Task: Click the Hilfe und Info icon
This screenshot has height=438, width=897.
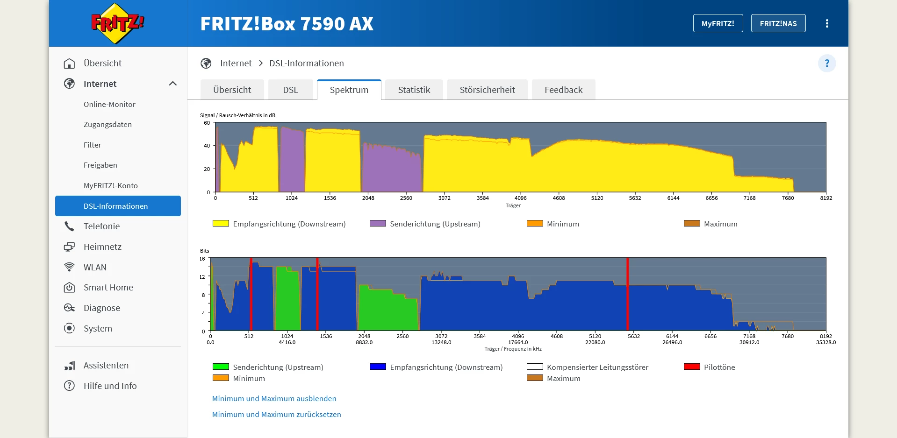Action: pos(69,386)
